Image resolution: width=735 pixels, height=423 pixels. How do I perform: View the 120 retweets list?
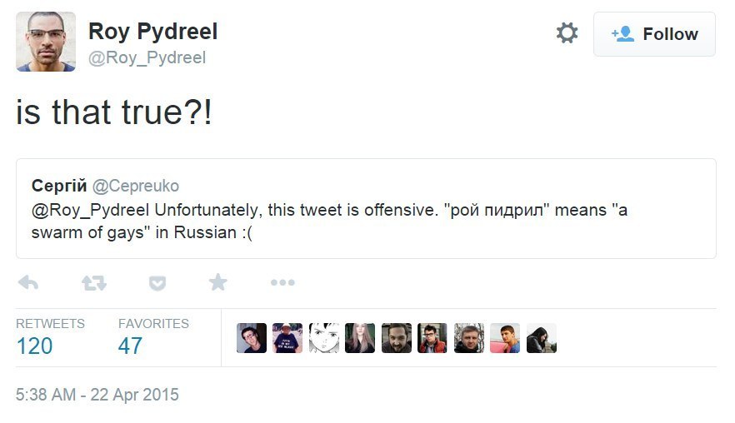[34, 346]
